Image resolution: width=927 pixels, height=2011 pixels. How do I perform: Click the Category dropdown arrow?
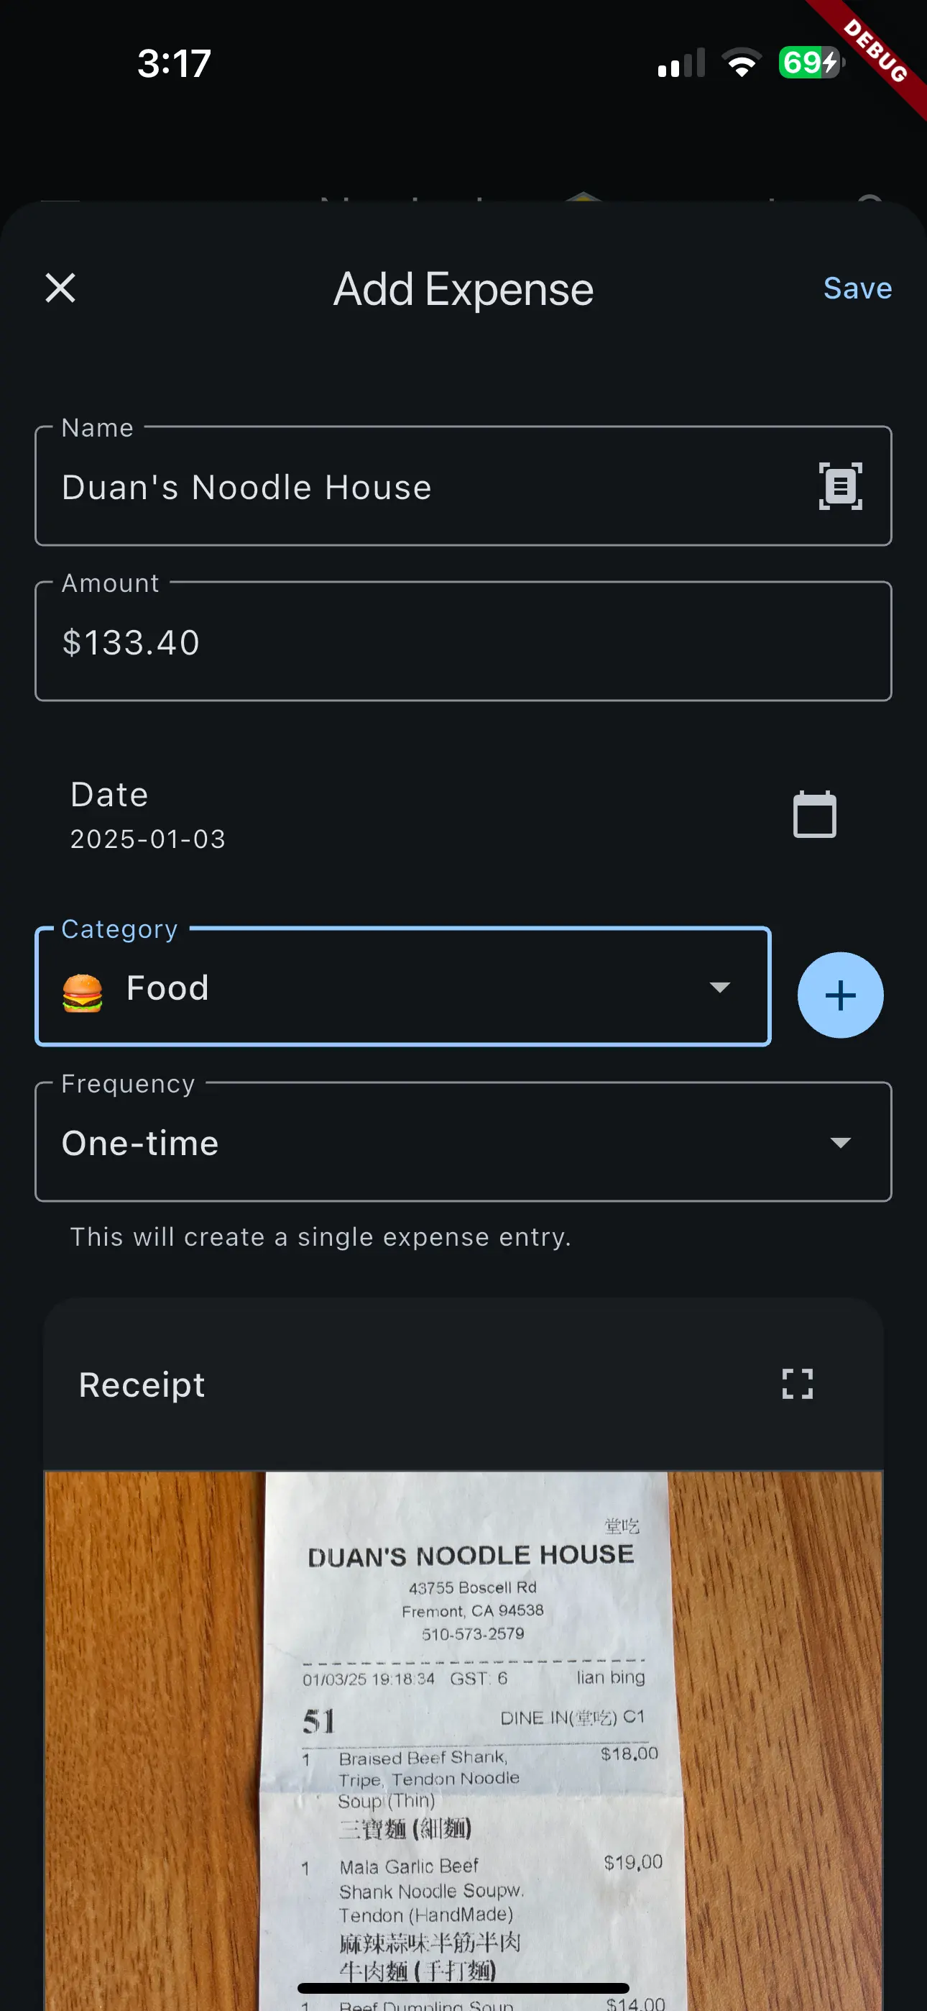pos(719,988)
